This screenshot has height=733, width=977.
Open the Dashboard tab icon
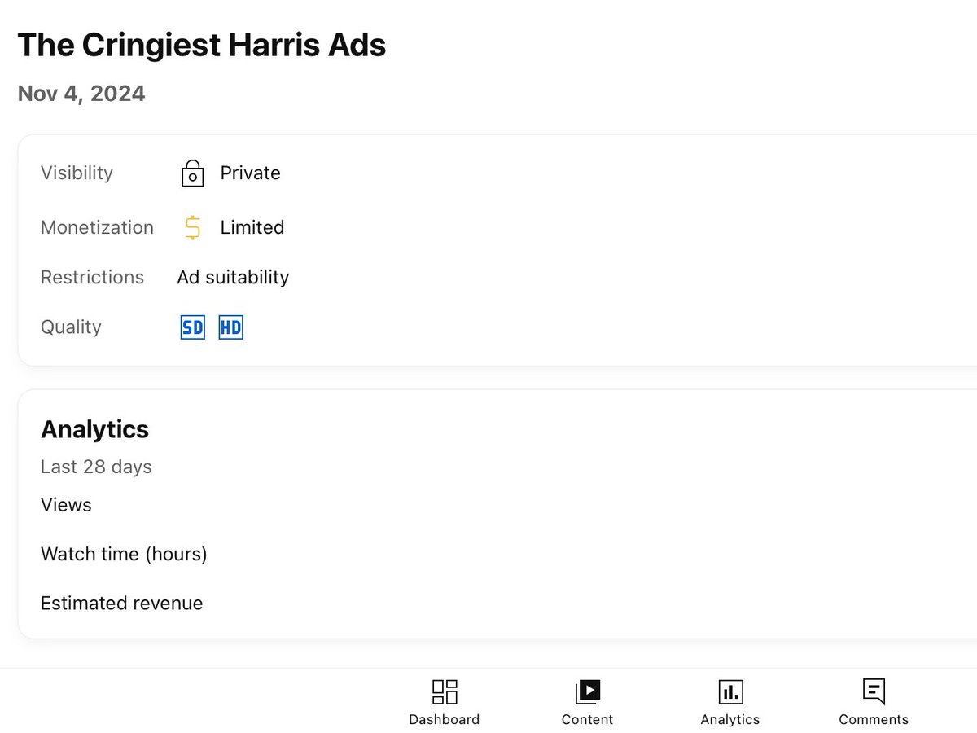click(x=445, y=691)
